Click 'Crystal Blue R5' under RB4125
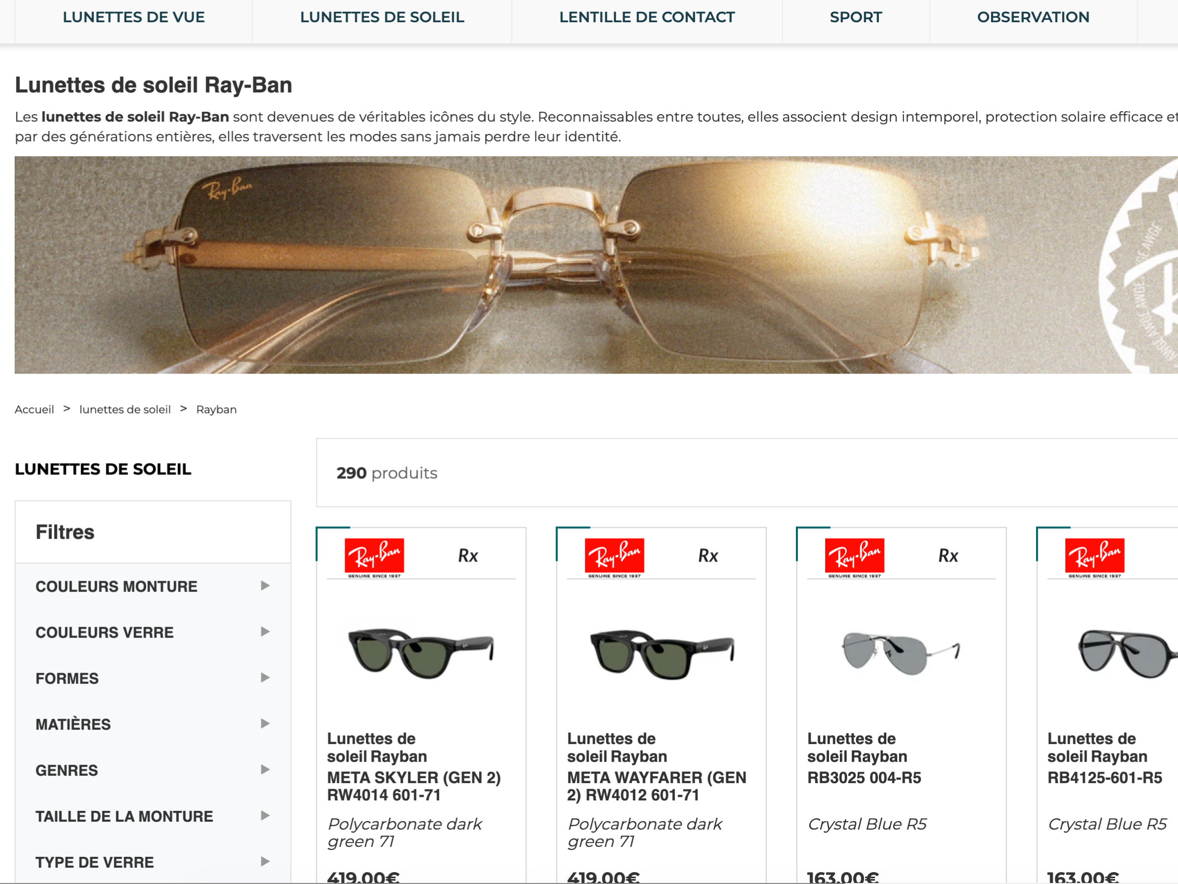This screenshot has width=1178, height=884. coord(1107,824)
